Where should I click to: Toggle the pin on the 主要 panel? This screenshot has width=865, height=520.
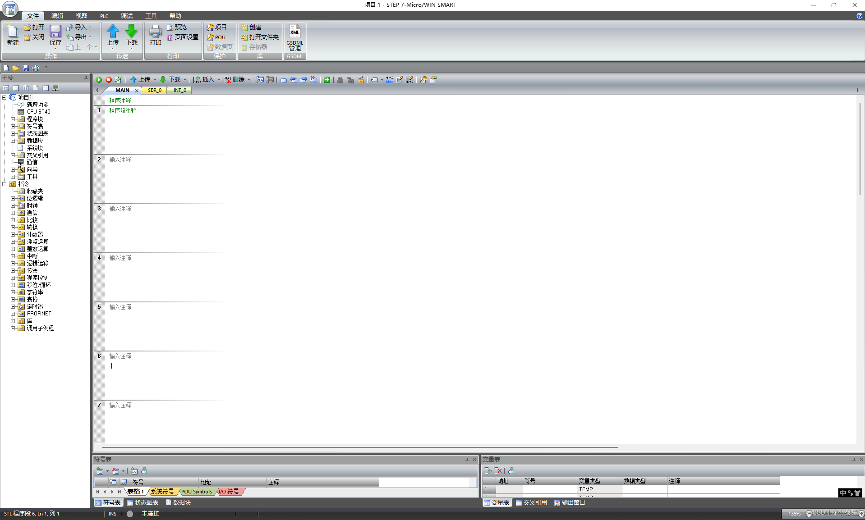pos(85,78)
